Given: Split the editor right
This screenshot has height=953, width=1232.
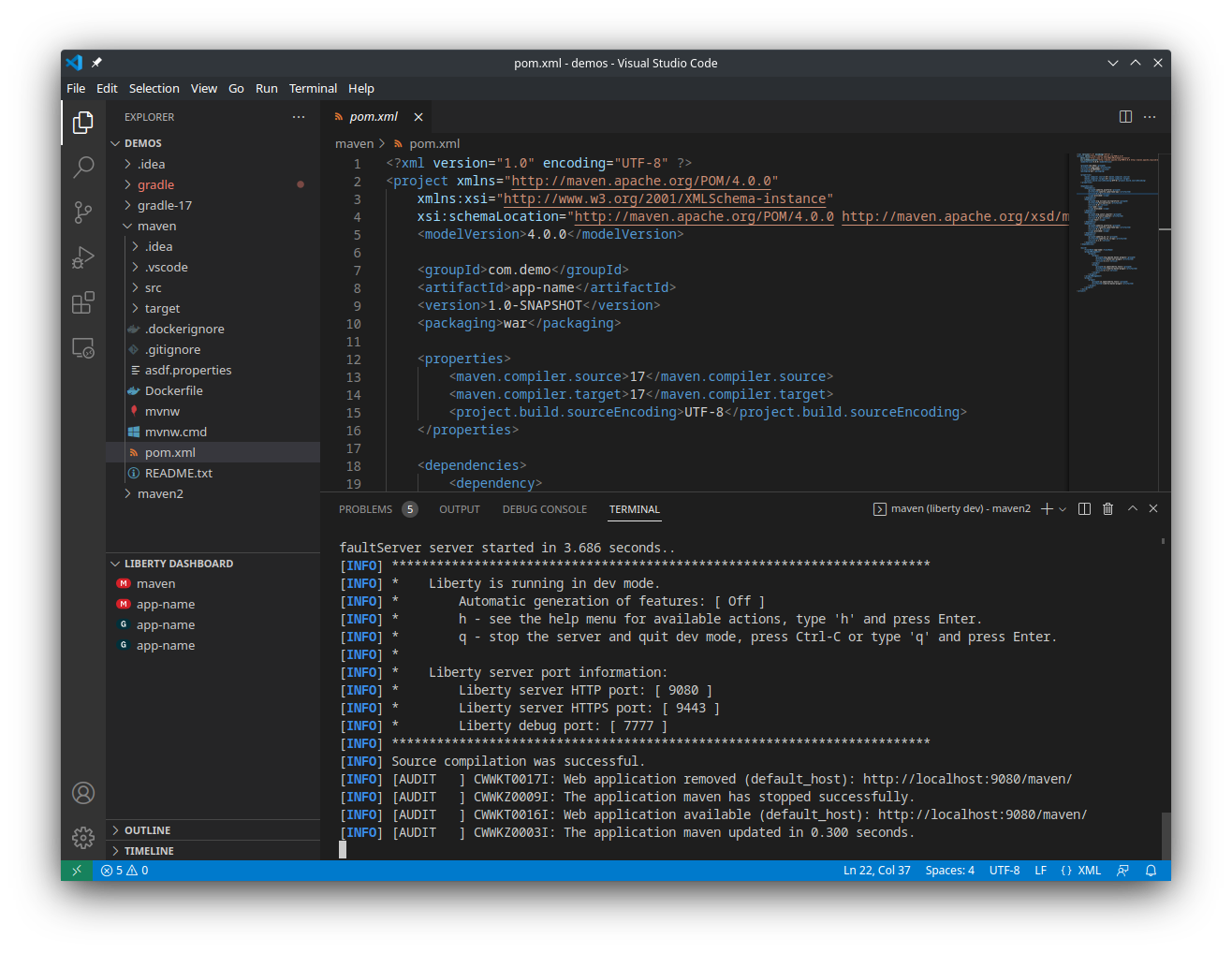Looking at the screenshot, I should pos(1125,117).
